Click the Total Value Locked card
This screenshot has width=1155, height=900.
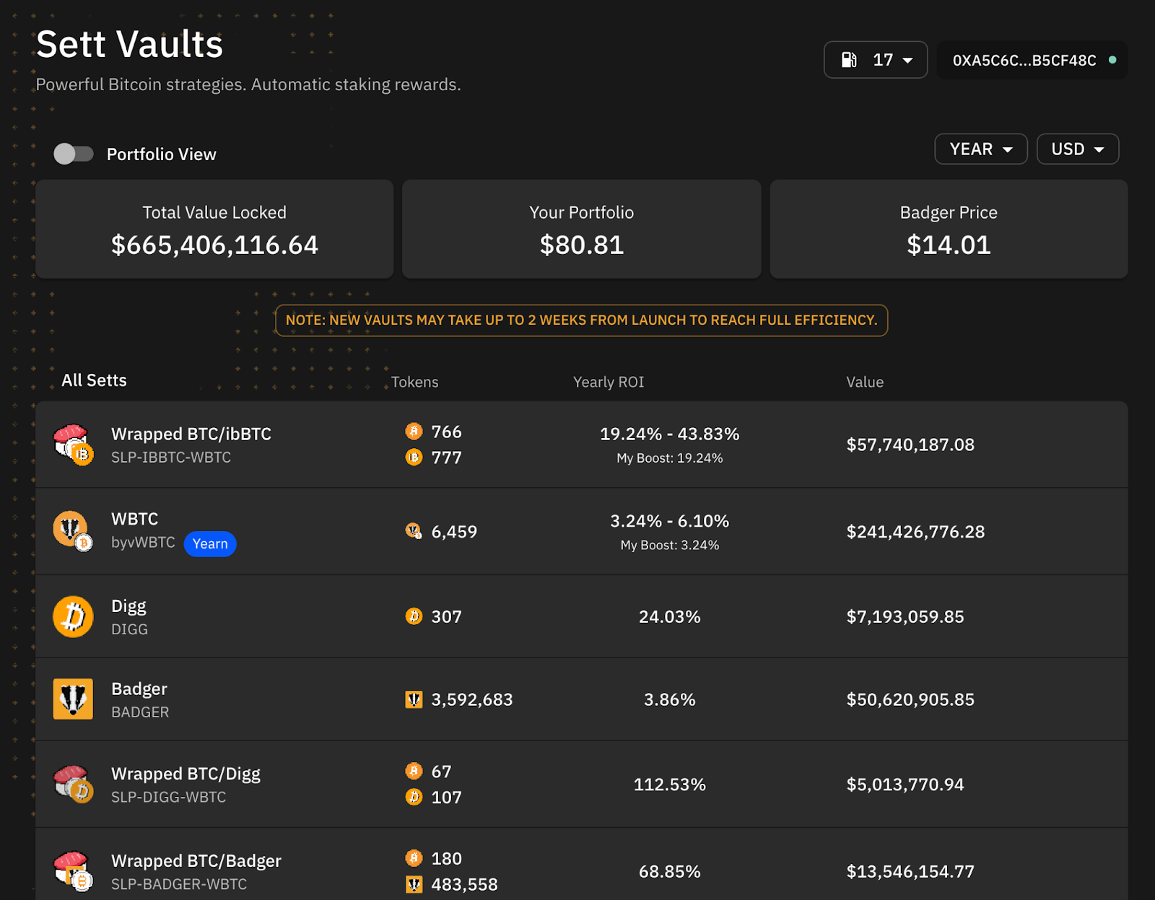[x=214, y=229]
